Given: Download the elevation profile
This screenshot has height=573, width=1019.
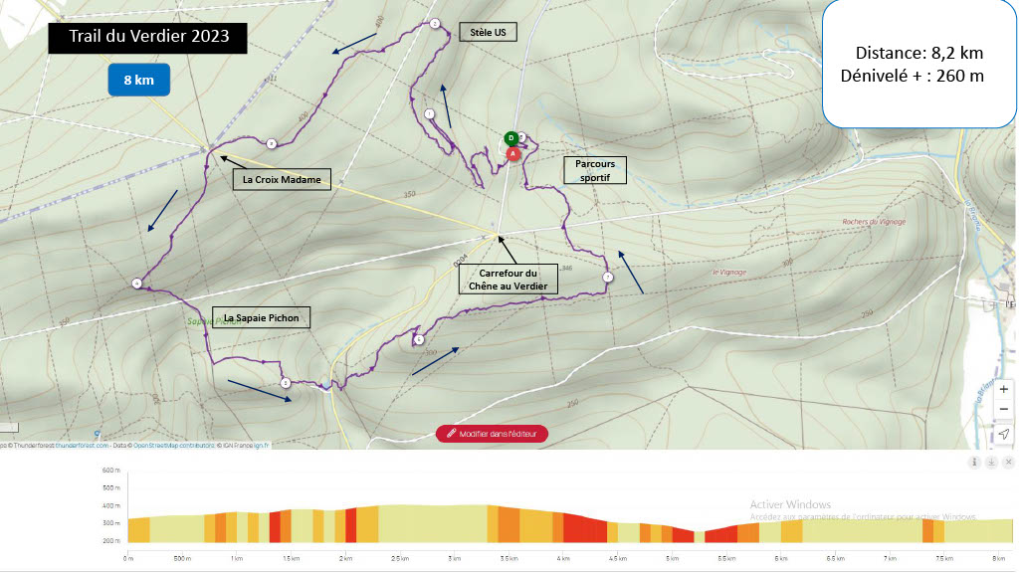Looking at the screenshot, I should click(x=992, y=463).
